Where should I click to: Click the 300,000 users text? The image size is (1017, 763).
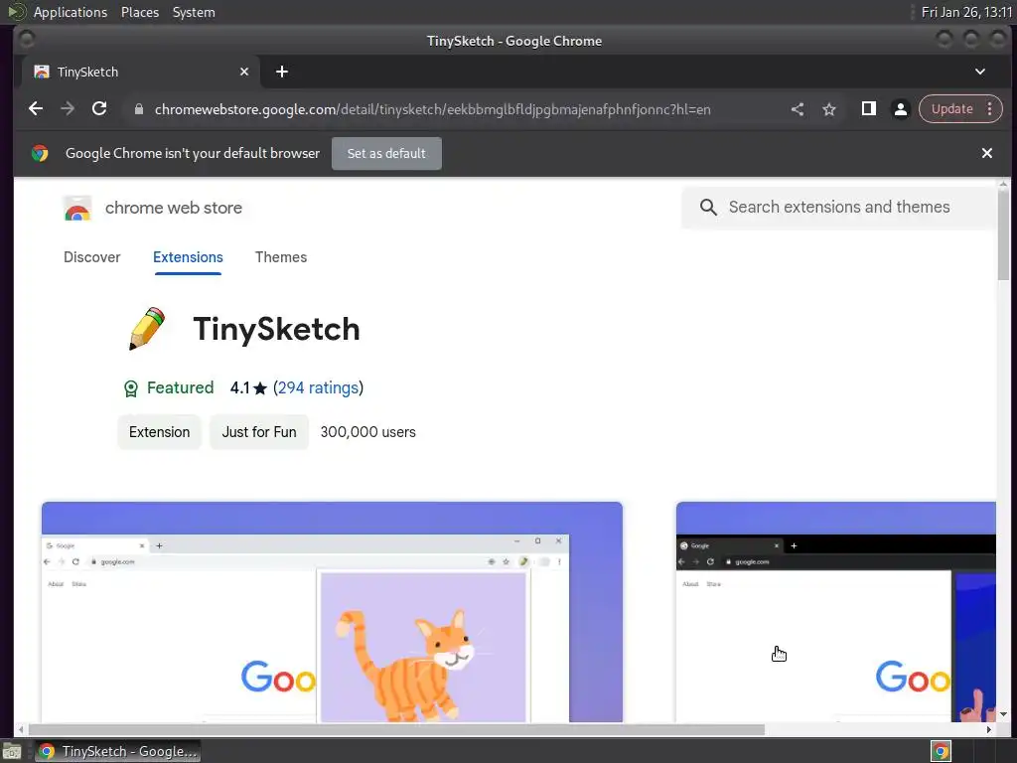click(367, 433)
